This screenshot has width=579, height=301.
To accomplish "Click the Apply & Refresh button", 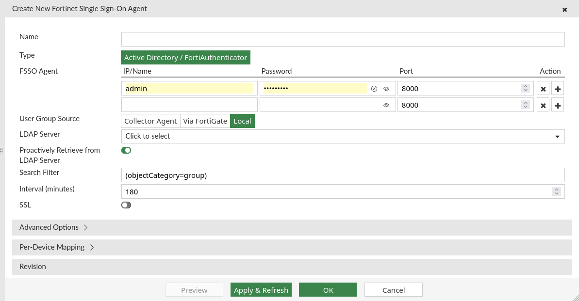I will (261, 290).
